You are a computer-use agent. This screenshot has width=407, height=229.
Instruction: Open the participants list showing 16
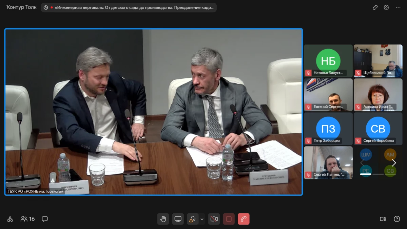[x=28, y=219]
